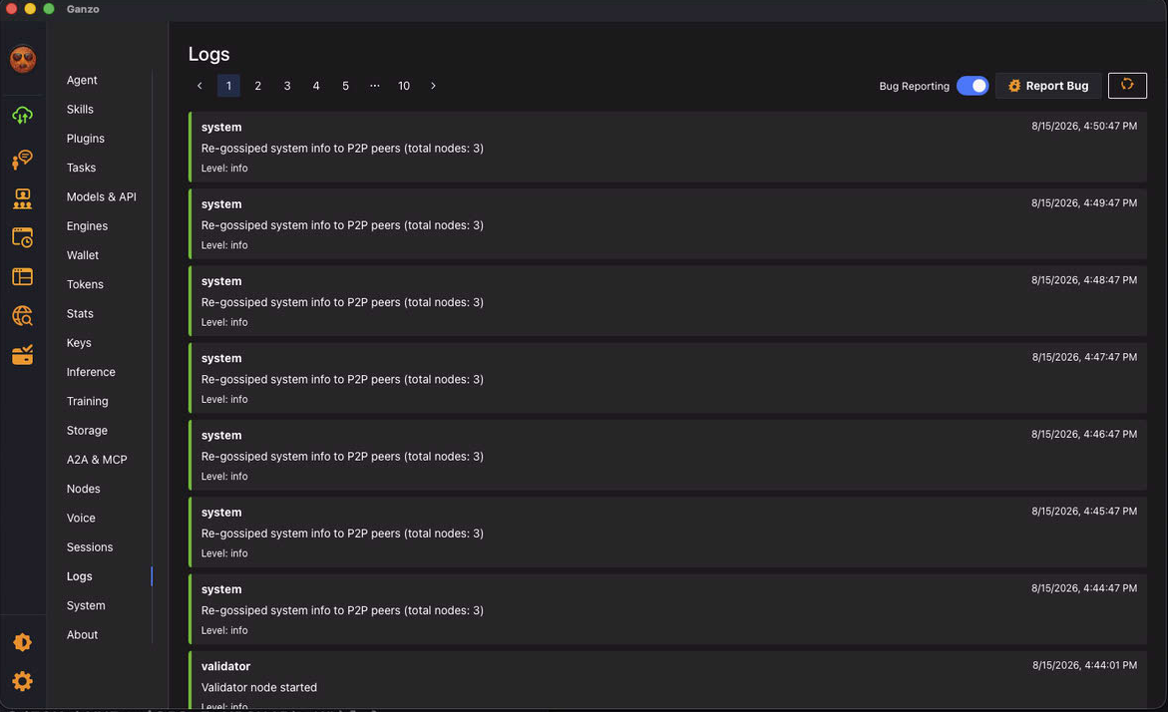The width and height of the screenshot is (1168, 712).
Task: Click the pagination ellipsis
Action: 375,86
